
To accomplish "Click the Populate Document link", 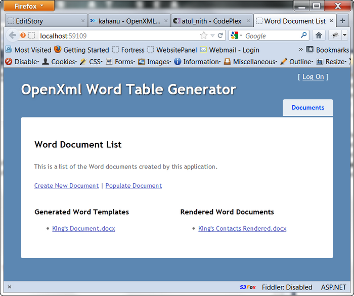I will click(134, 186).
